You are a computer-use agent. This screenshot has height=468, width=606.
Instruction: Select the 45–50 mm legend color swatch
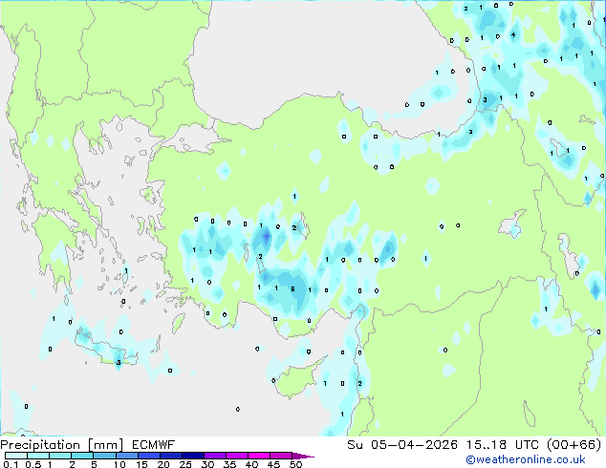[x=281, y=456]
